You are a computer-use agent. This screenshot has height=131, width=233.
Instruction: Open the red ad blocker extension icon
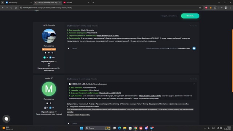tap(206, 8)
